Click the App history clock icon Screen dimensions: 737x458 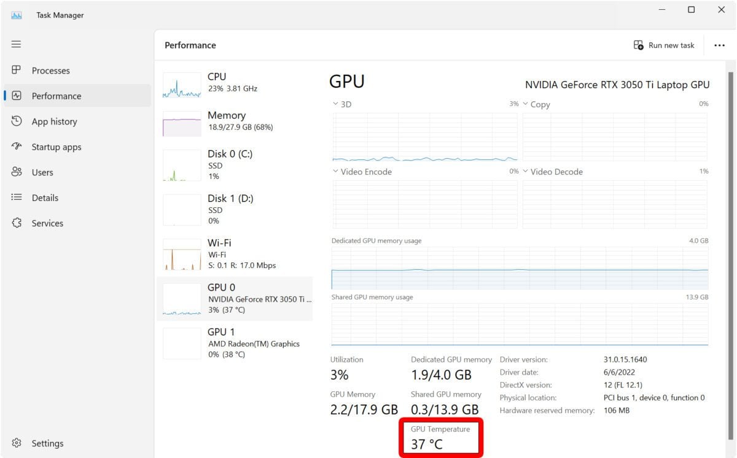pyautogui.click(x=17, y=121)
